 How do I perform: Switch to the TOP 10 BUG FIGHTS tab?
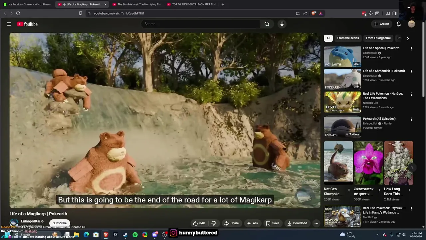tap(191, 4)
